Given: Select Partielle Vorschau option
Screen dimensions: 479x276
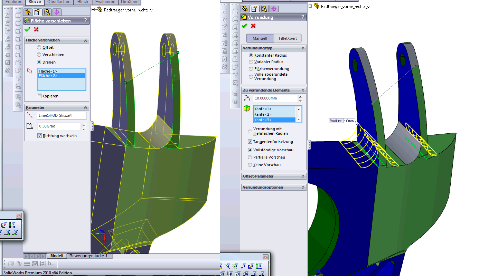Looking at the screenshot, I should [250, 157].
